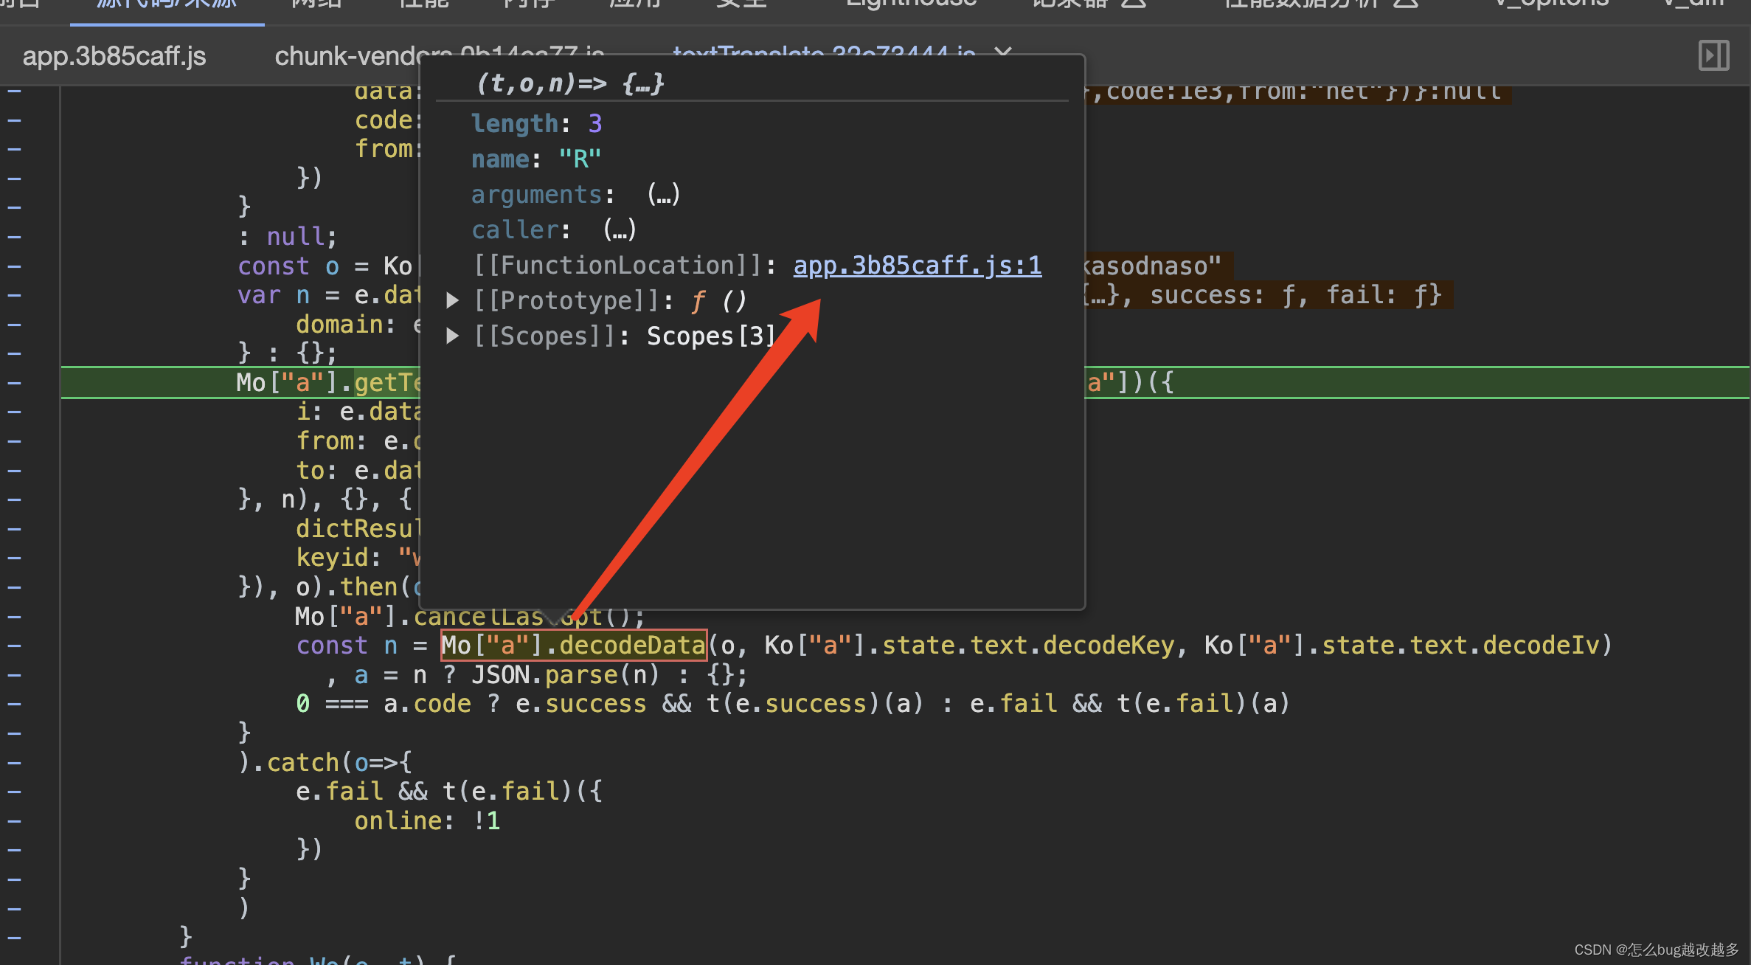Expand the [[Prototype]] entry in popup
Image resolution: width=1751 pixels, height=965 pixels.
452,301
